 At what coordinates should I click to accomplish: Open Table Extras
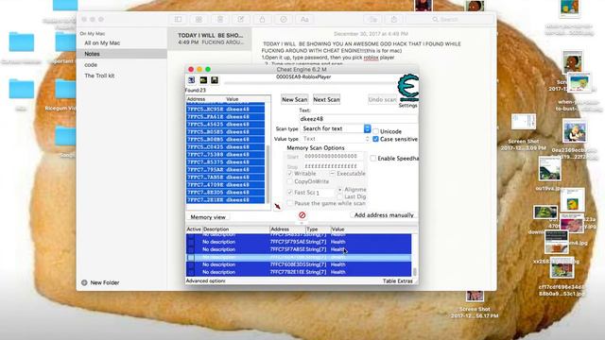397,281
